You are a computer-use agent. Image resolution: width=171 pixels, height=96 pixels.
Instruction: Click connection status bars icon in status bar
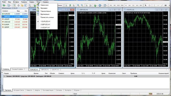151,94
